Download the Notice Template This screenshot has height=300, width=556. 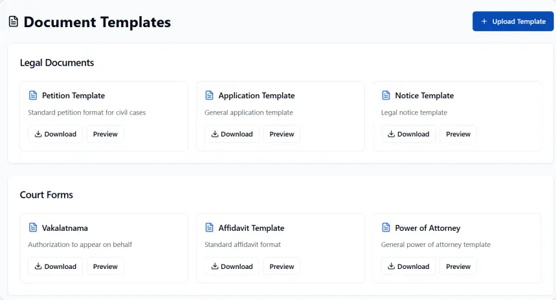[408, 134]
